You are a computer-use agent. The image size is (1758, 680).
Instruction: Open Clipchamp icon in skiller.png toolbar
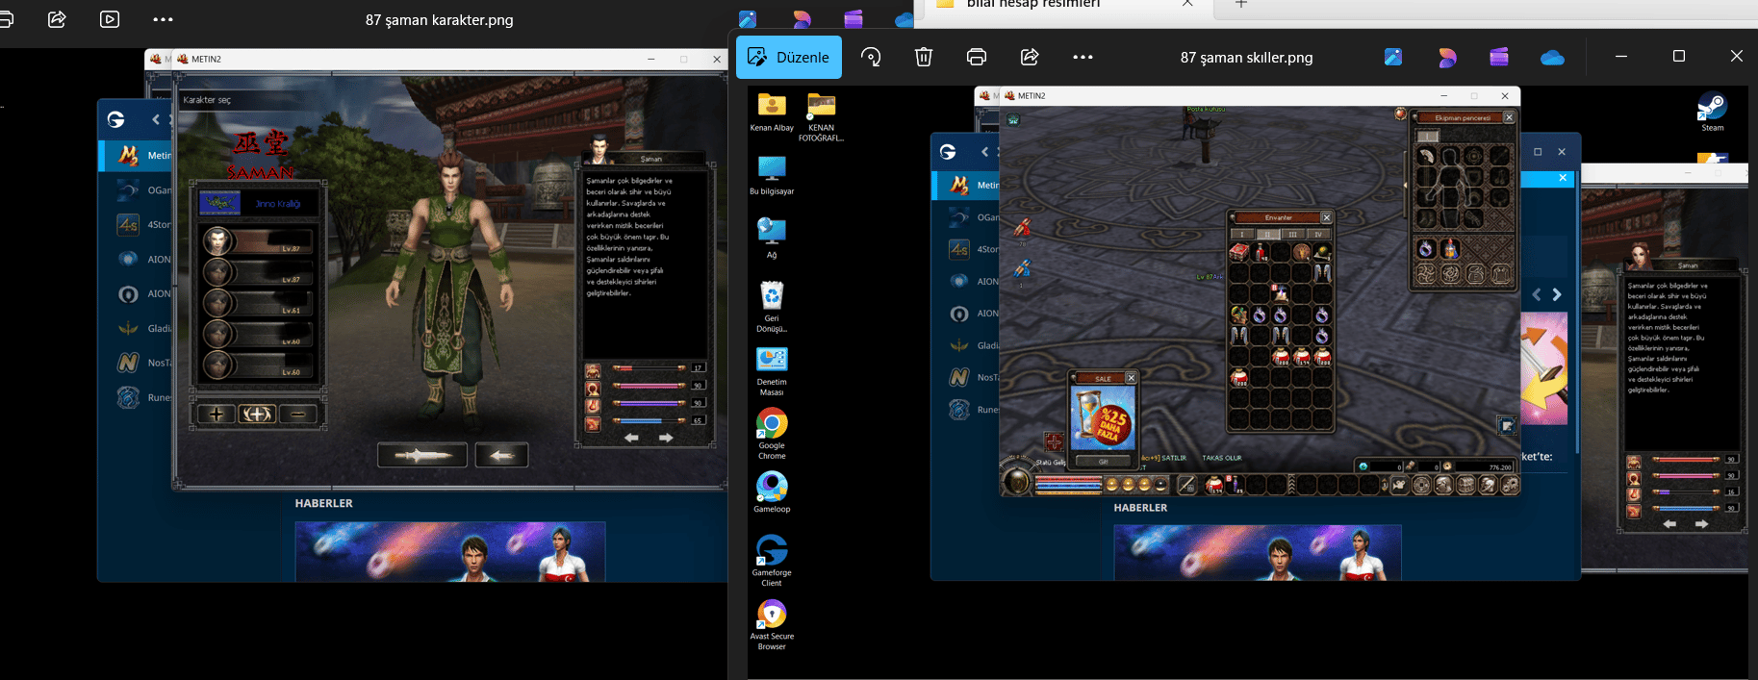[1499, 58]
